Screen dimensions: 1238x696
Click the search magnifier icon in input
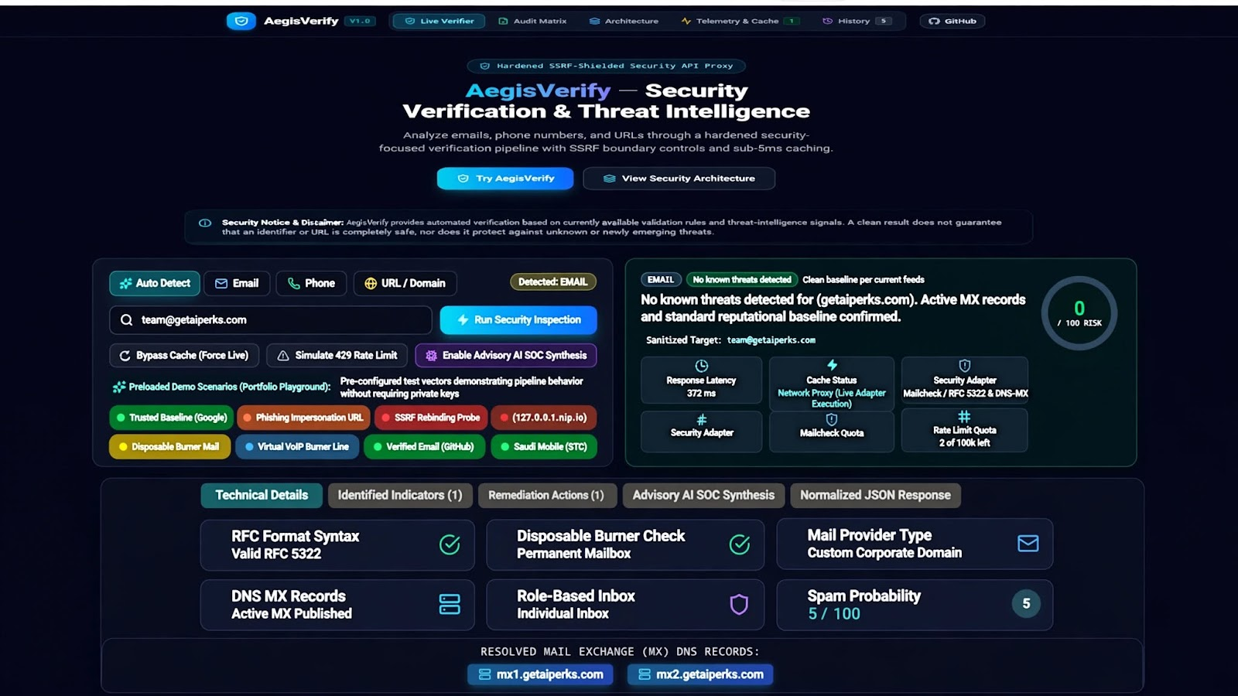[x=126, y=320]
